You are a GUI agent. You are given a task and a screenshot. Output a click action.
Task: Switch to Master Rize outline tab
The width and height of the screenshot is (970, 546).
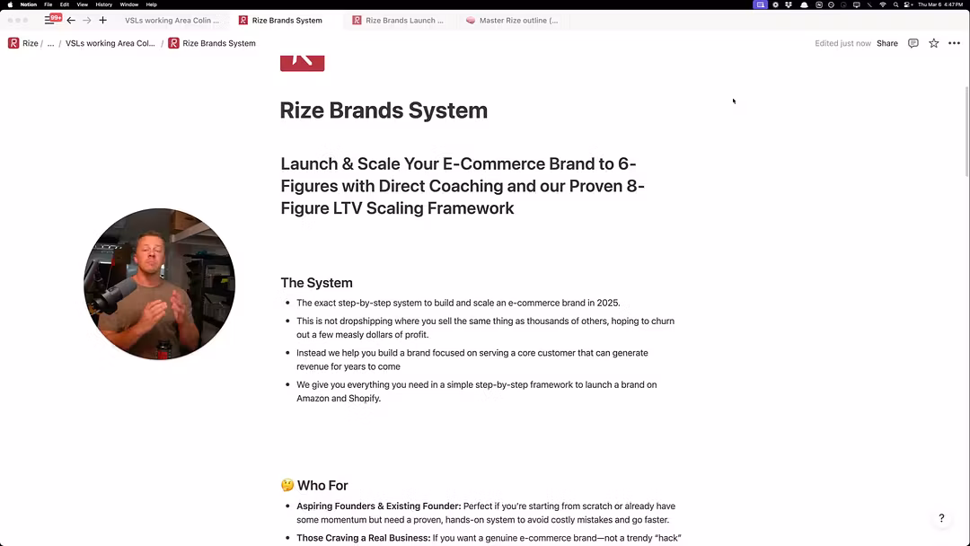(512, 21)
